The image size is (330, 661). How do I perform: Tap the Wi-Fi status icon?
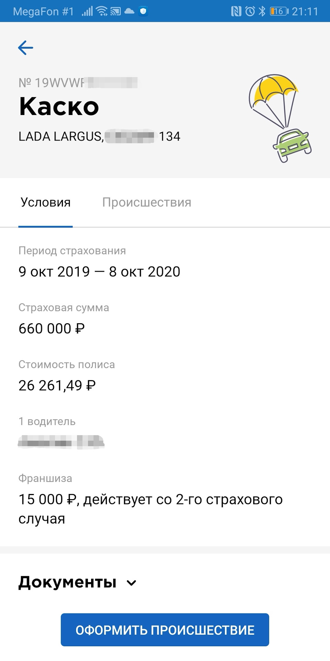click(102, 11)
